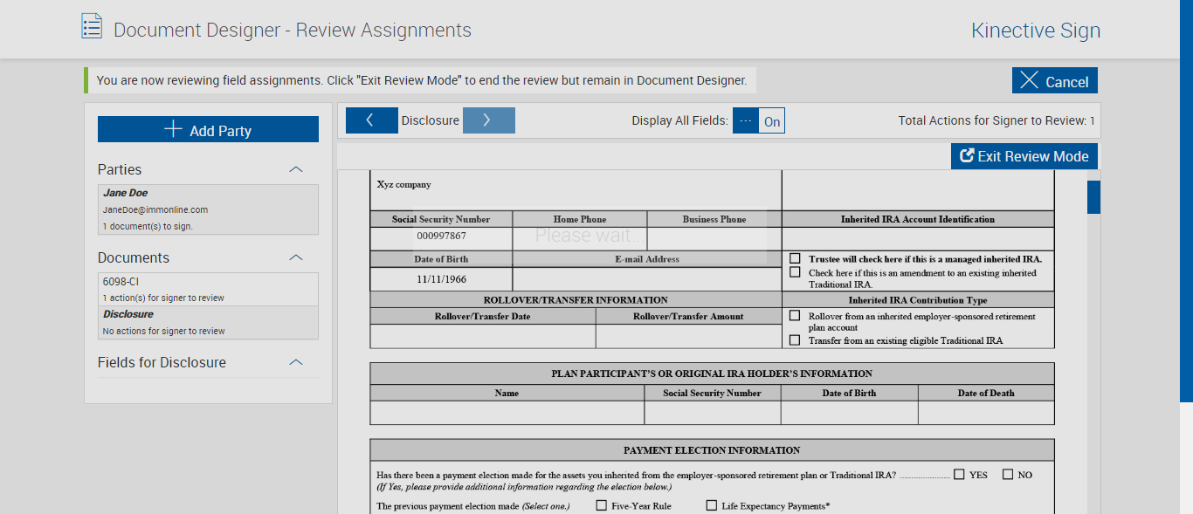The height and width of the screenshot is (514, 1193).
Task: Go to next document with right arrow
Action: tap(489, 120)
